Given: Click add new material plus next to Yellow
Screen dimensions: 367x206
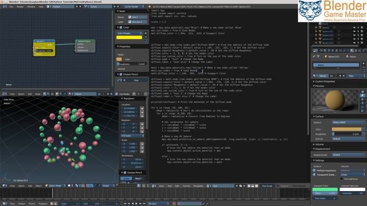Looking at the screenshot, I should (x=340, y=76).
